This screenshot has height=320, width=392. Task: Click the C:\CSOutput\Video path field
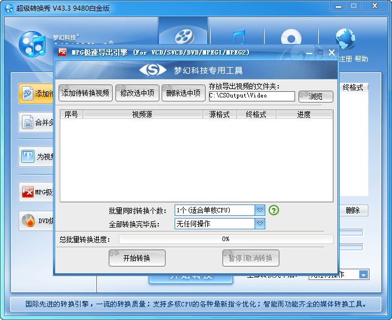251,96
